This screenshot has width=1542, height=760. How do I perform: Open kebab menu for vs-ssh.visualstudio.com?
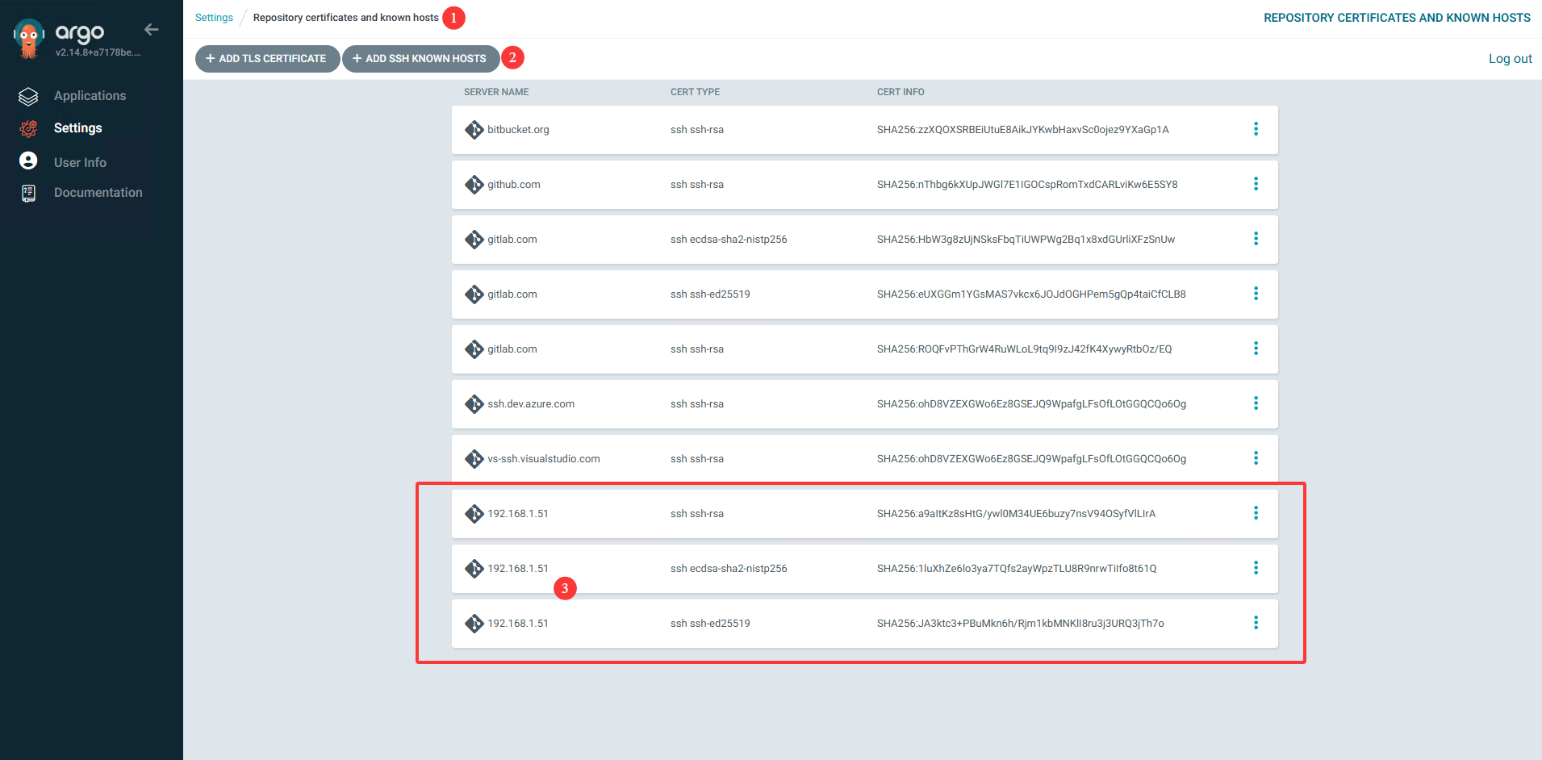point(1256,458)
